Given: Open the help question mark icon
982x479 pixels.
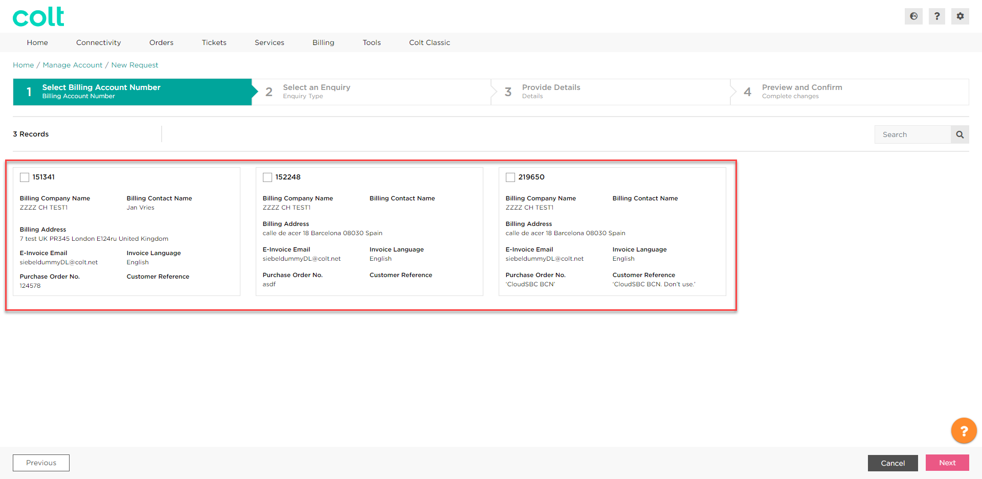Looking at the screenshot, I should [937, 16].
